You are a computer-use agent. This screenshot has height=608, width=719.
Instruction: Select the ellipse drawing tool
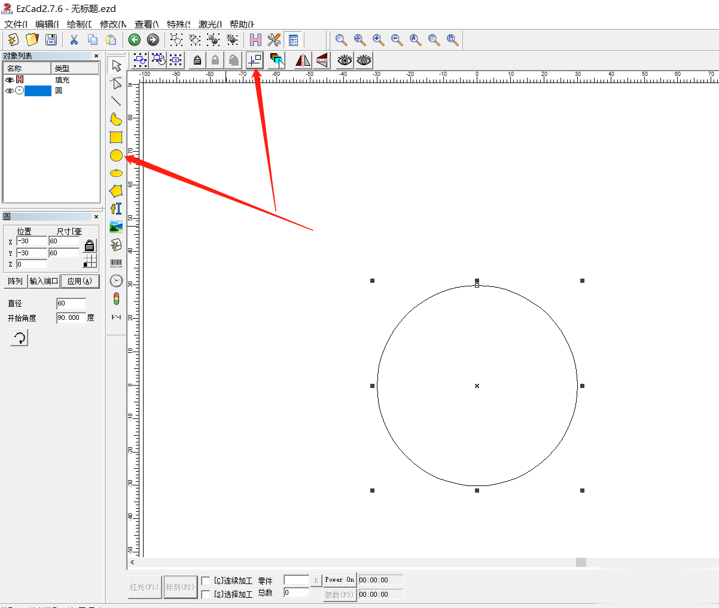coord(116,173)
